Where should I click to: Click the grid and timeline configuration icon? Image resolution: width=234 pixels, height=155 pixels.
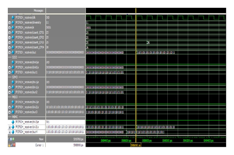[11, 139]
